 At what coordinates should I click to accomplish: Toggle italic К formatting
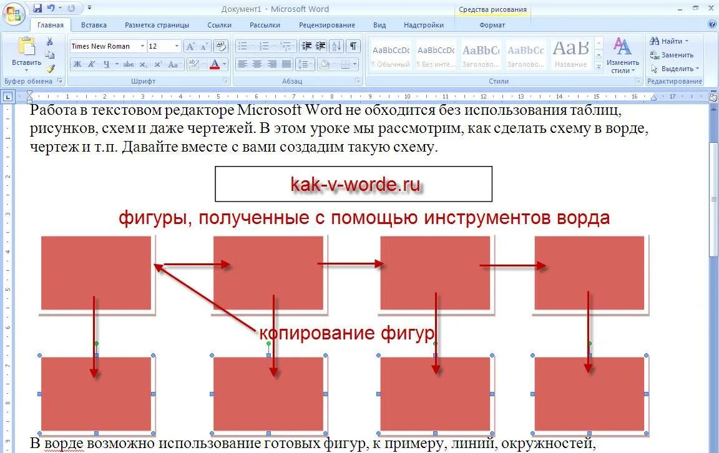click(92, 64)
